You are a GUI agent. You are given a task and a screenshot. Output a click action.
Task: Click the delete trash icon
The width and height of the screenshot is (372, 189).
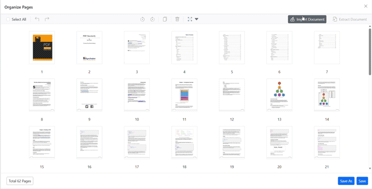(177, 19)
